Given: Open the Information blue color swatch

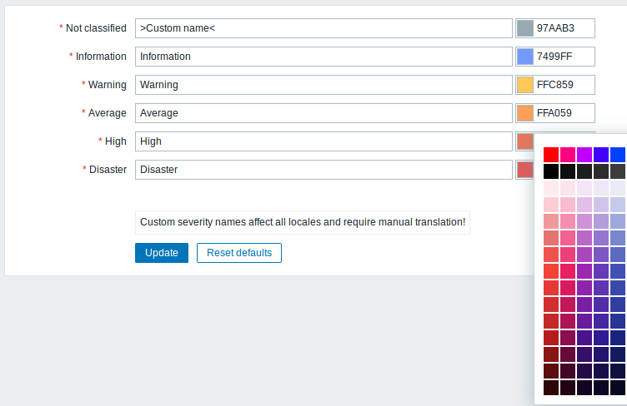Looking at the screenshot, I should tap(525, 57).
